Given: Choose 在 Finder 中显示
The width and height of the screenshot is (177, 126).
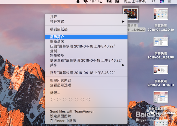Looking at the screenshot, I should point(86,121).
